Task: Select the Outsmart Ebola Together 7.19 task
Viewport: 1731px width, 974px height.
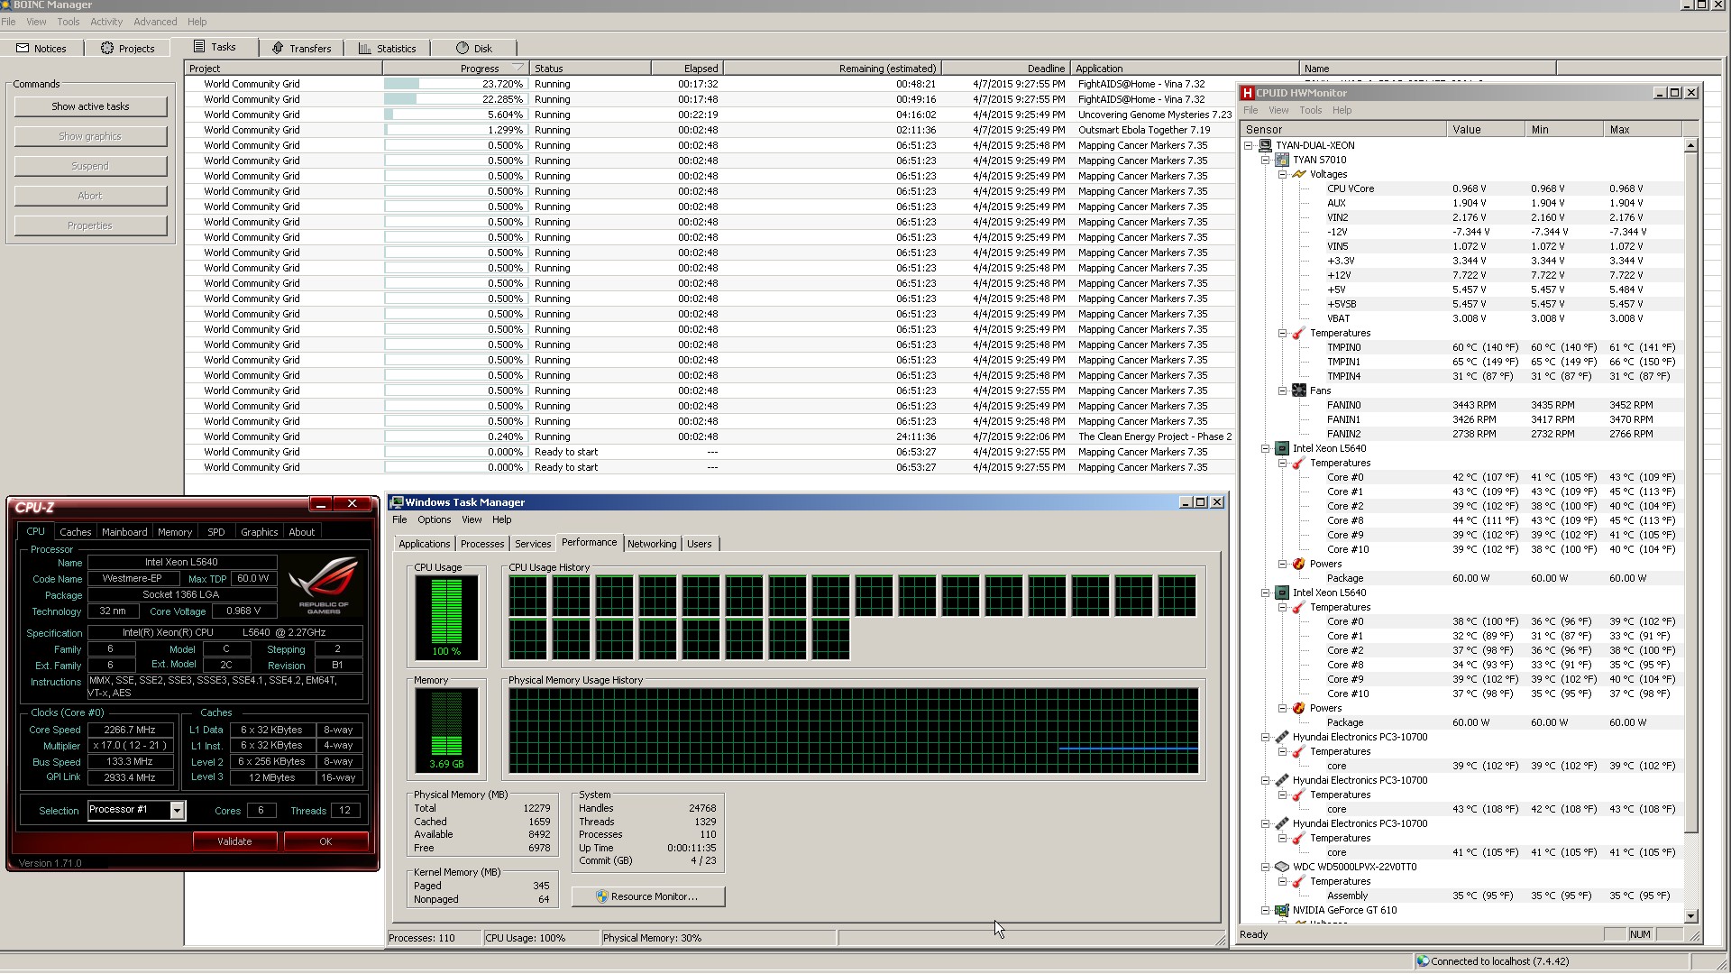Action: click(x=710, y=130)
